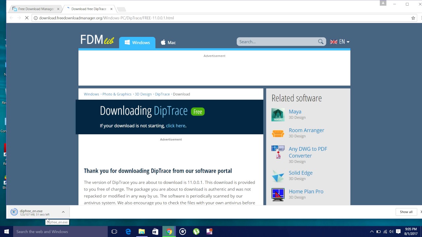
Task: Close the downloads bar
Action: 421,212
